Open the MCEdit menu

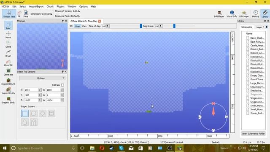(5, 7)
